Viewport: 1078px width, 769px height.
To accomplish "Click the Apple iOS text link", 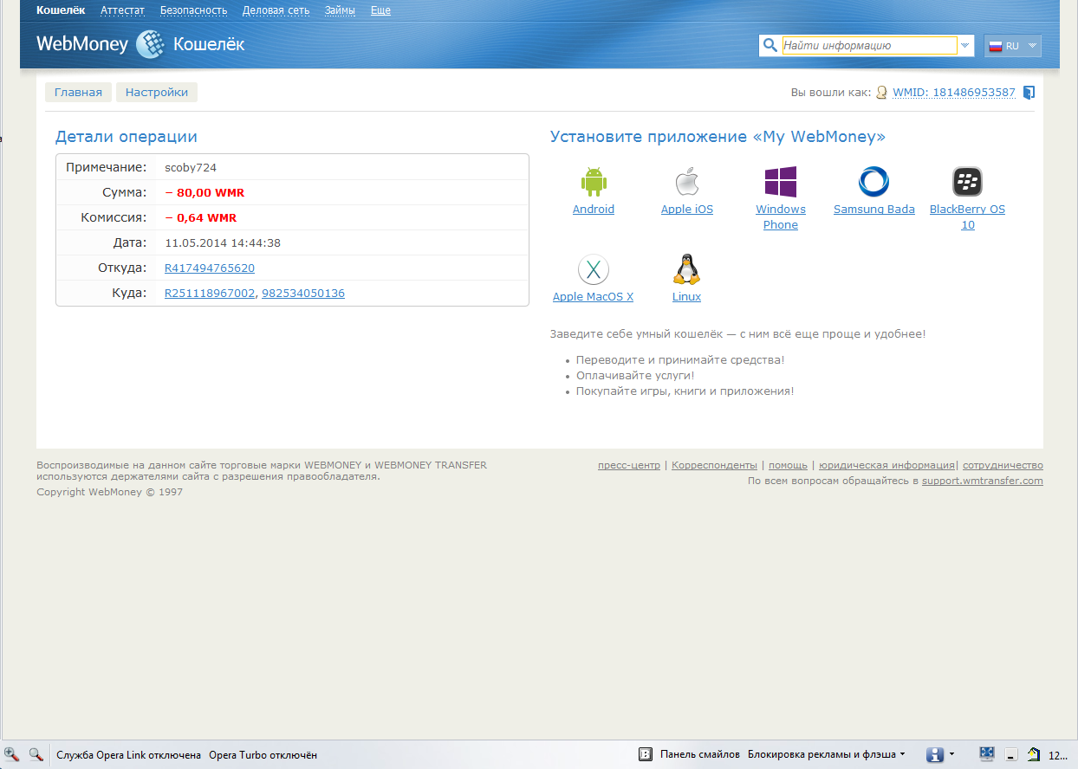I will point(687,210).
